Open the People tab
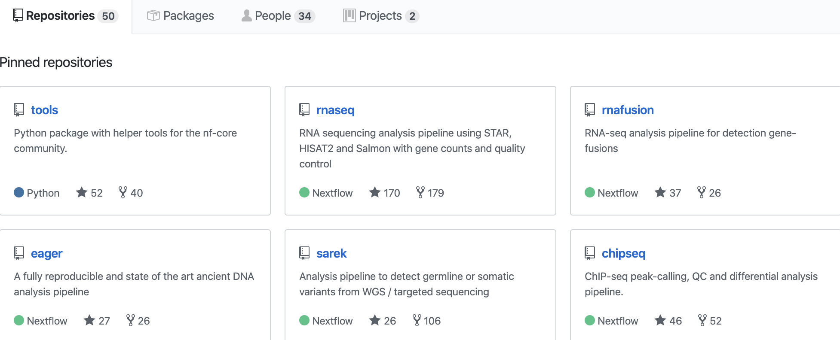Screen dimensions: 840x340 (x=278, y=16)
